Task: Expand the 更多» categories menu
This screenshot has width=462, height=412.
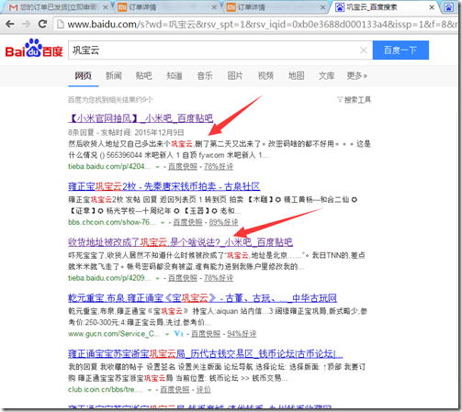Action: click(x=357, y=75)
